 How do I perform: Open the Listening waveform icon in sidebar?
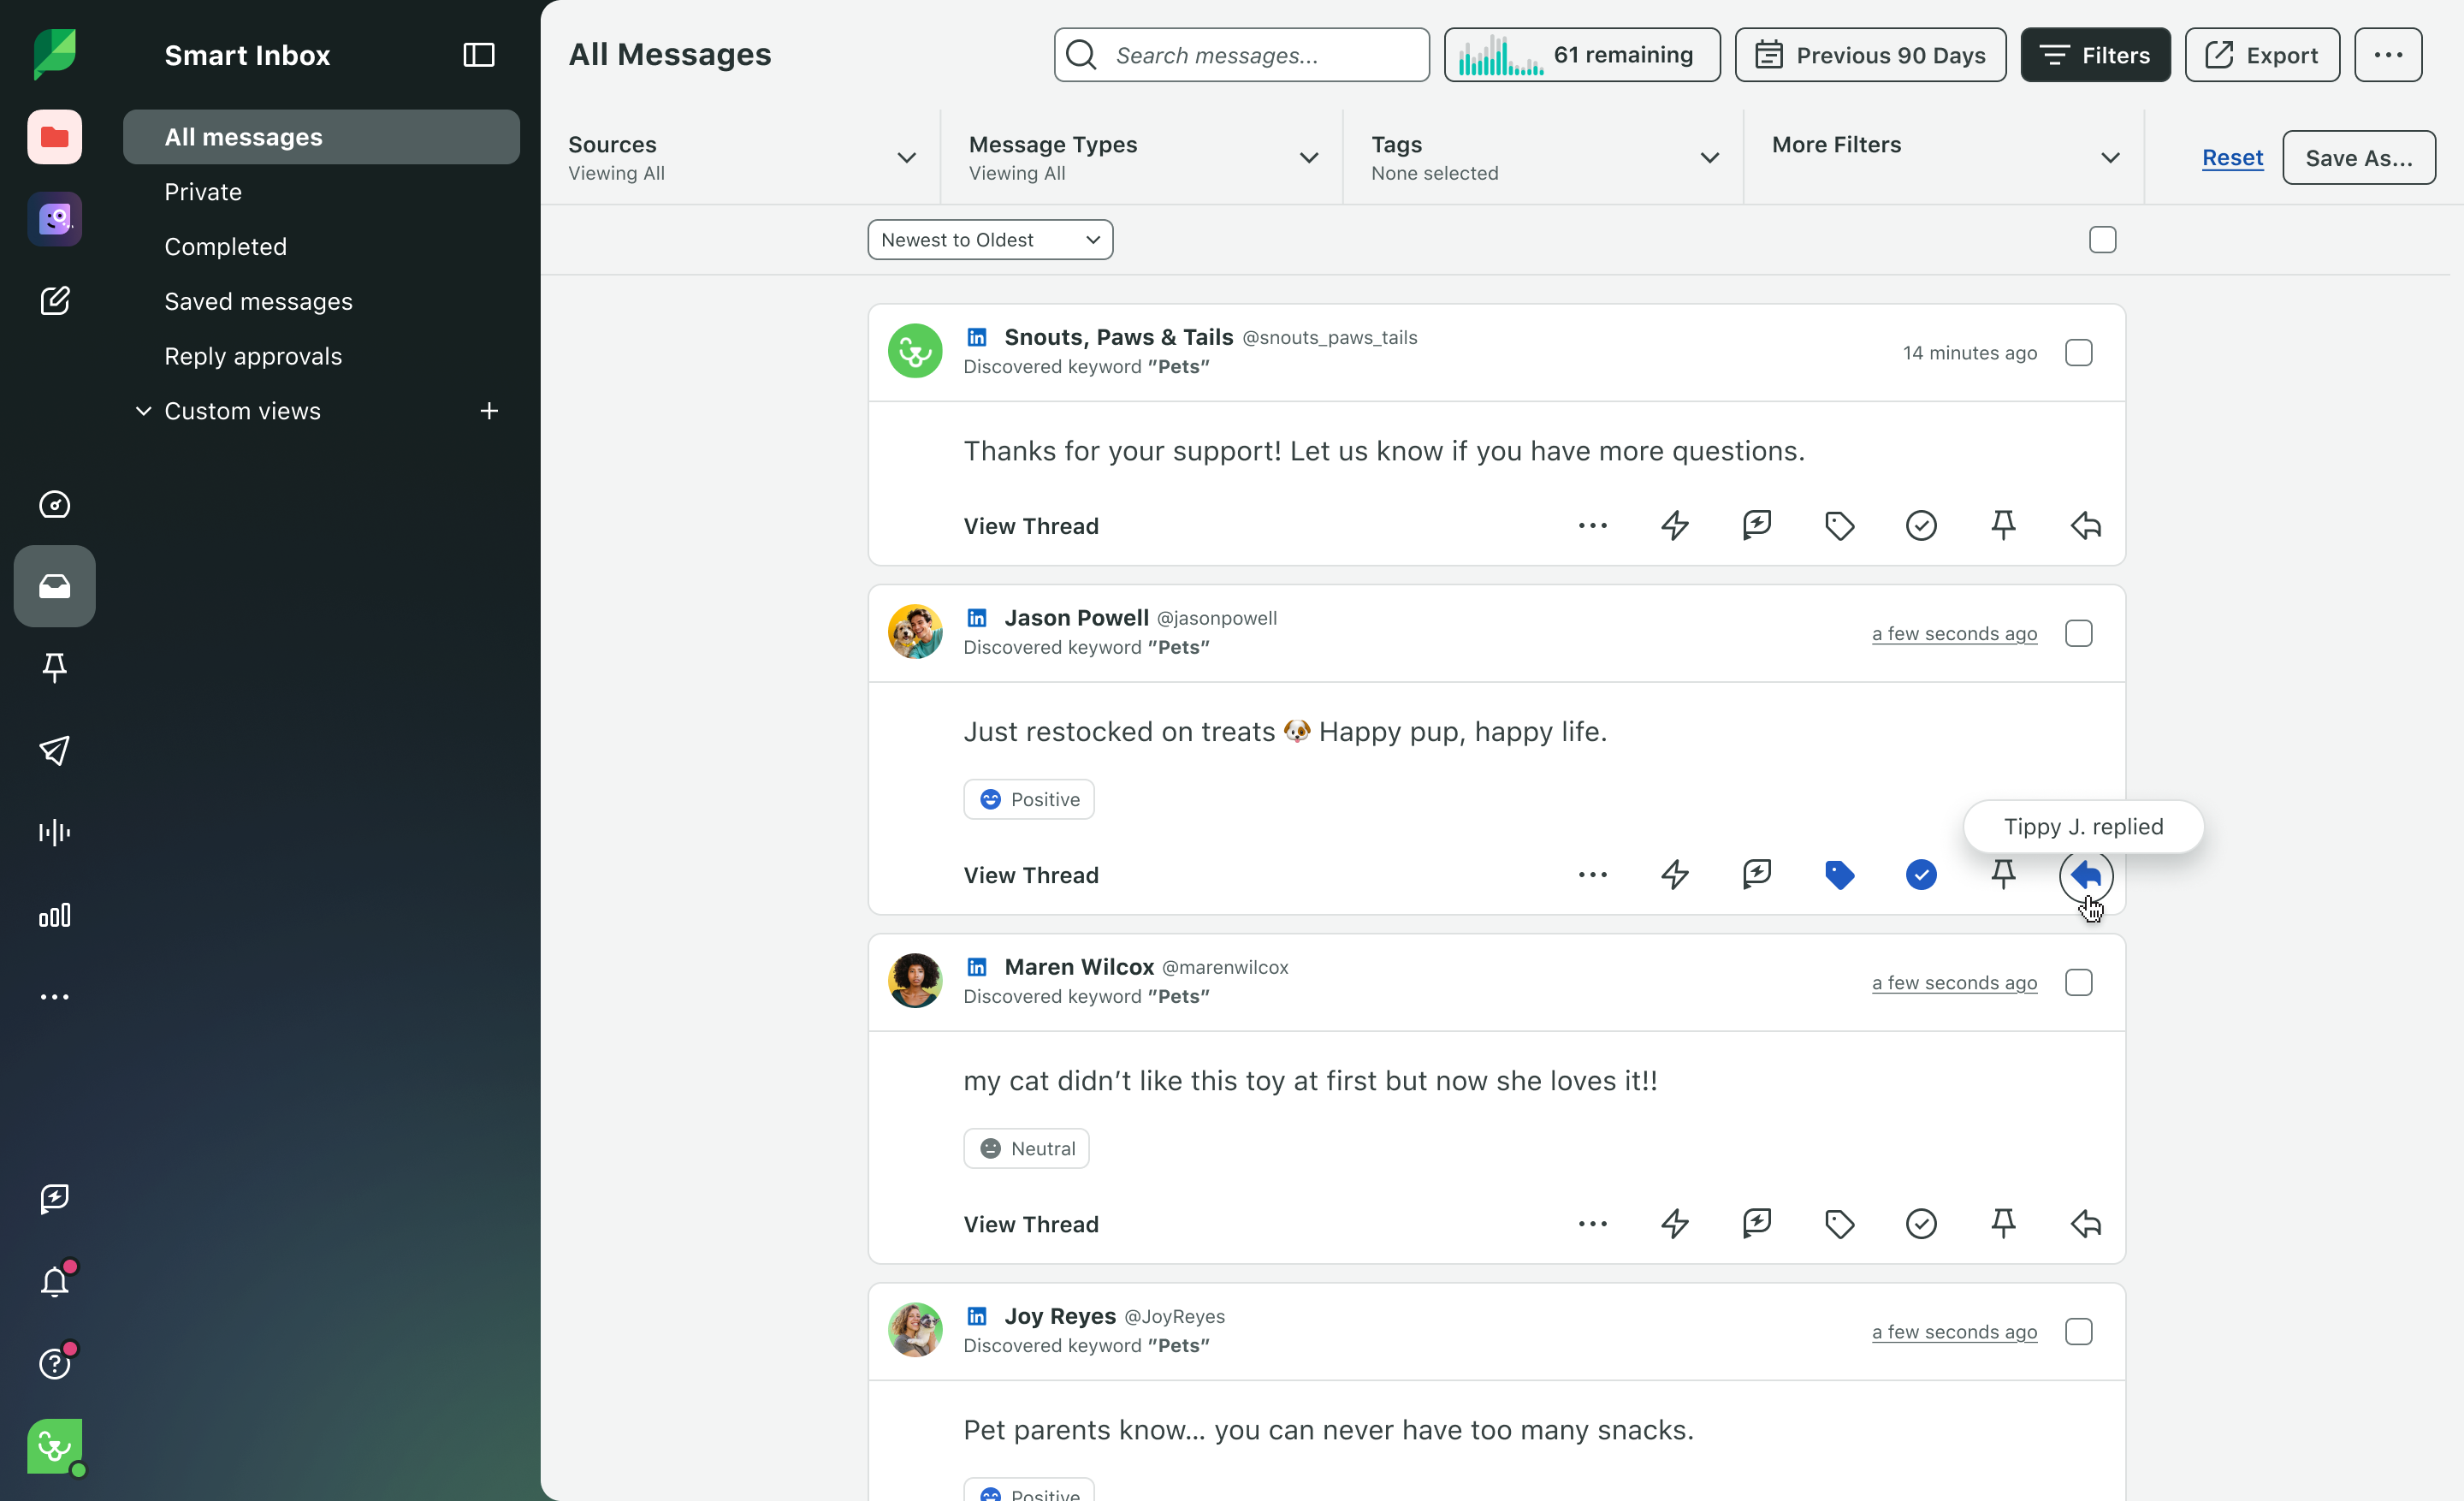[x=54, y=832]
